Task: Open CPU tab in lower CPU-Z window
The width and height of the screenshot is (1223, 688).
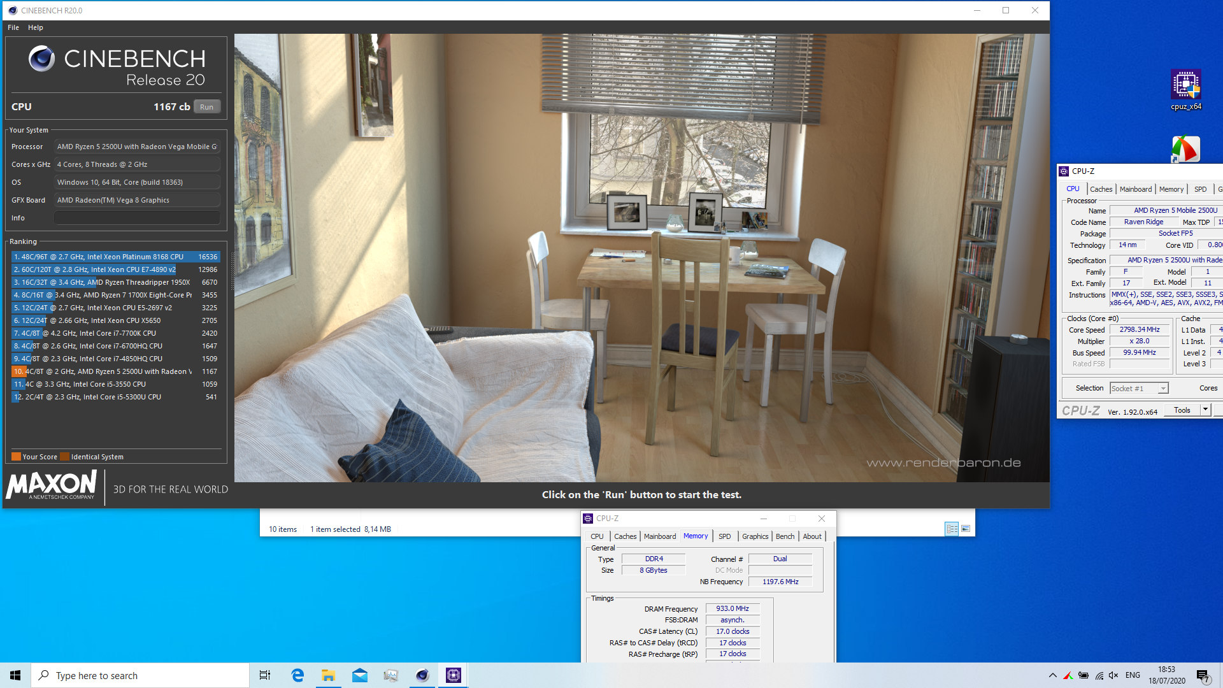Action: click(x=597, y=536)
